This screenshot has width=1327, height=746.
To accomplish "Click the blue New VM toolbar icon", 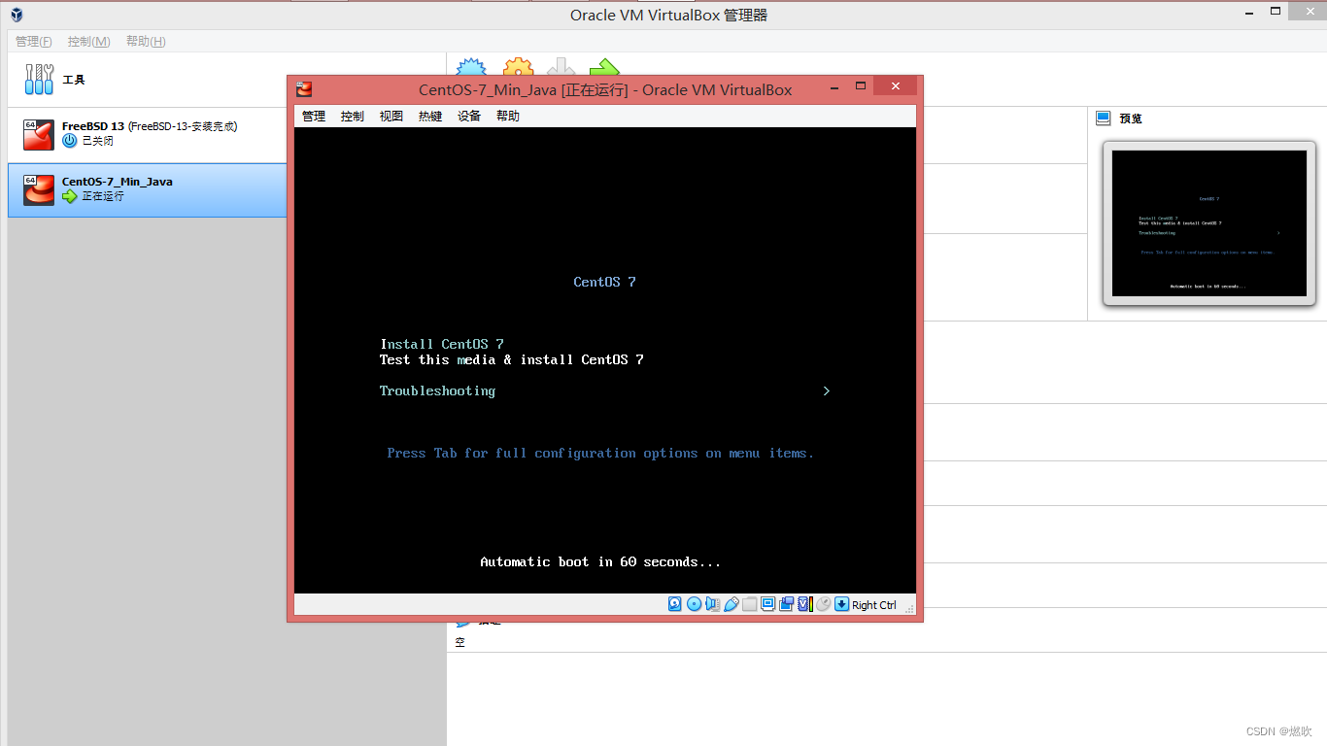I will (471, 68).
